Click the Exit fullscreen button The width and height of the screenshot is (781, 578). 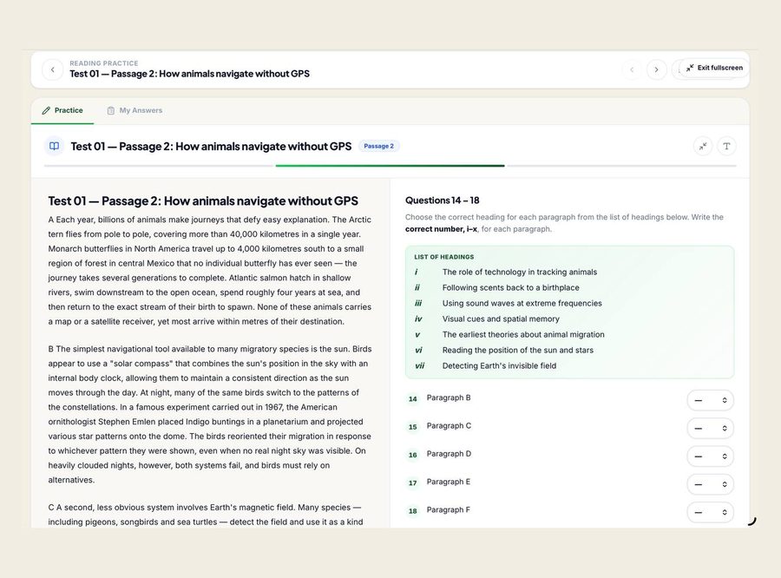714,68
